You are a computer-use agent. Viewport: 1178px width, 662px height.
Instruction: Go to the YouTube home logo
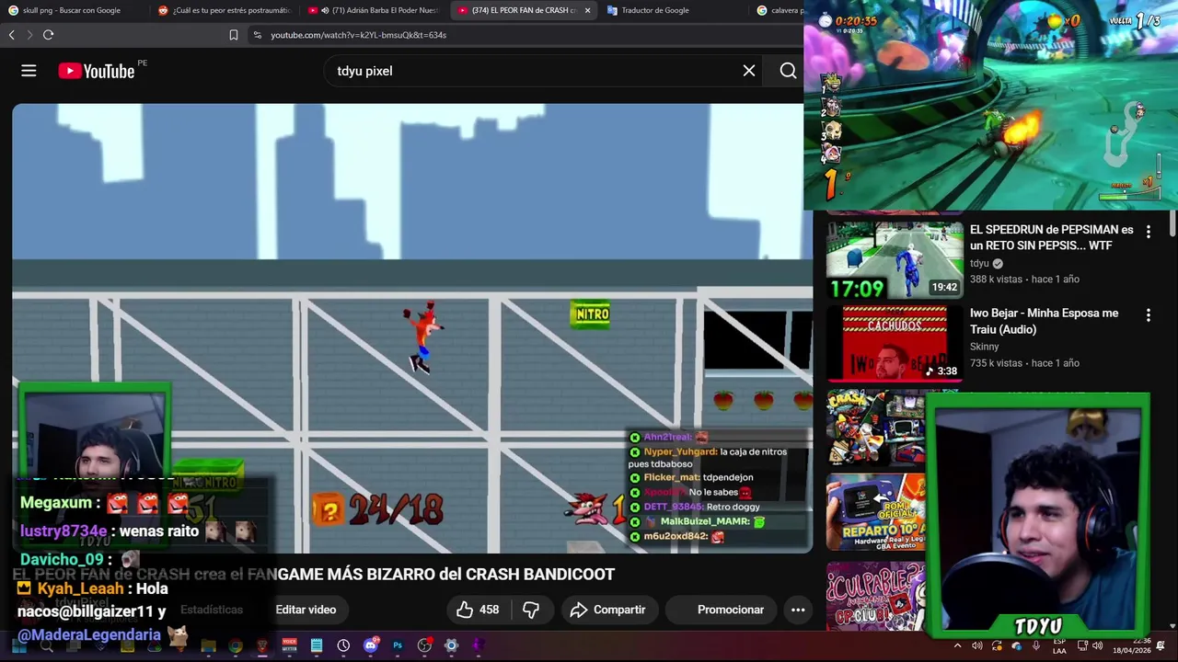(x=97, y=71)
